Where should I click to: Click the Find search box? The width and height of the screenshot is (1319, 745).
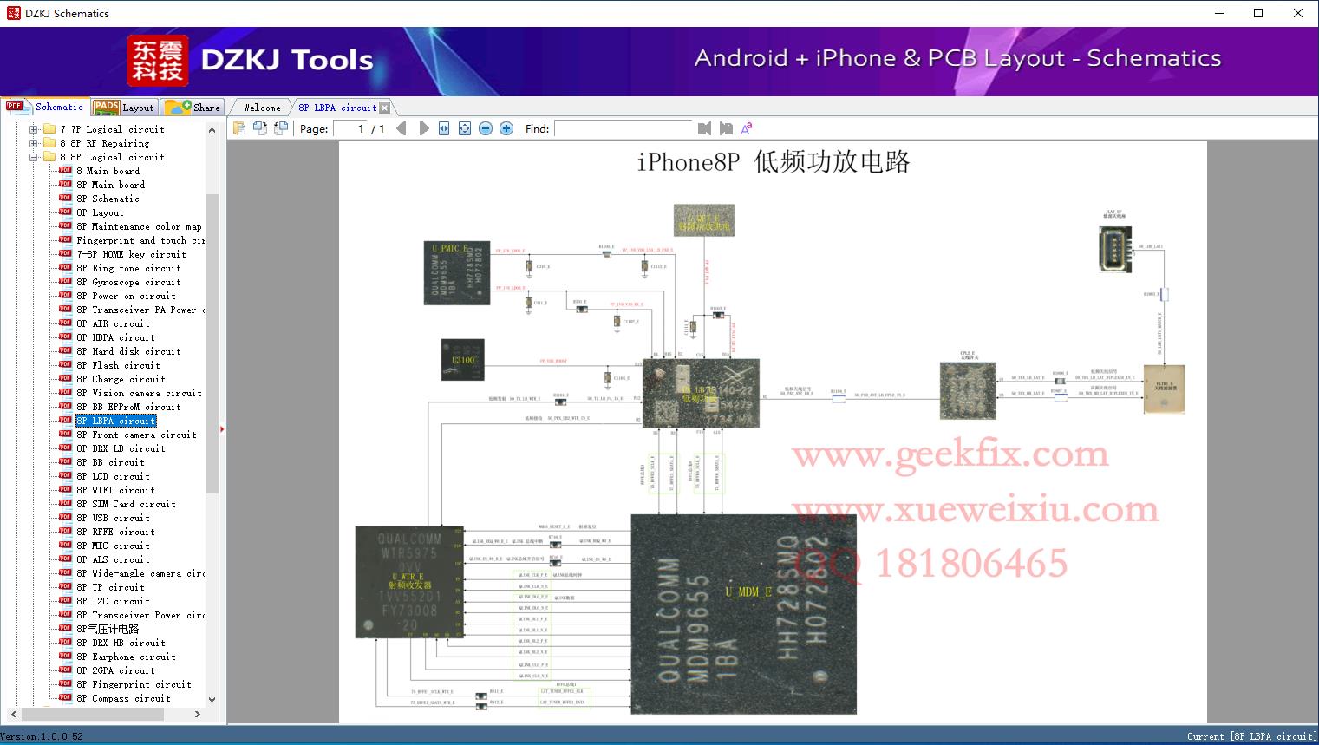point(624,128)
